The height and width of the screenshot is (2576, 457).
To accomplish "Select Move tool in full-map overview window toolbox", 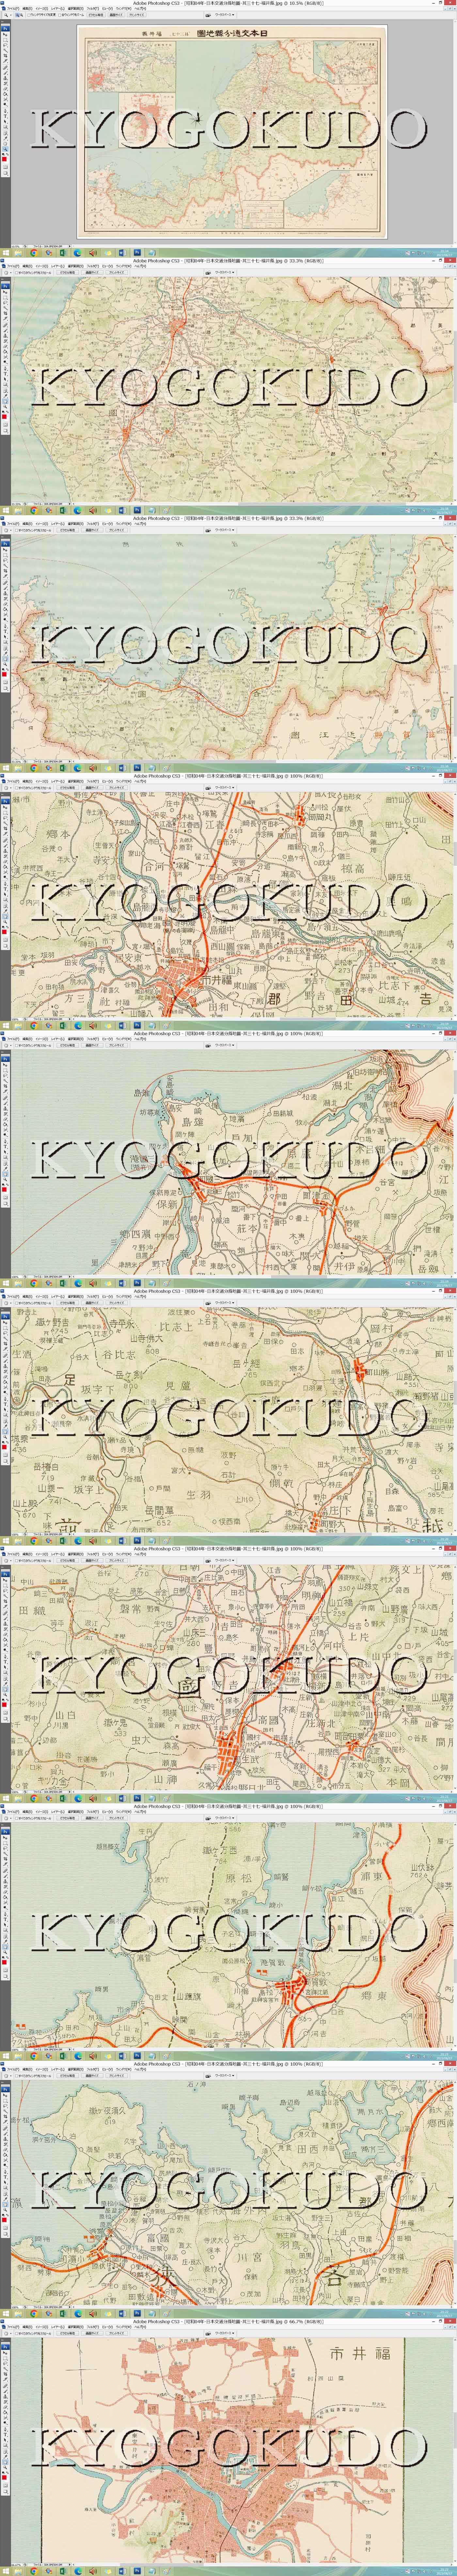I will click(5, 35).
